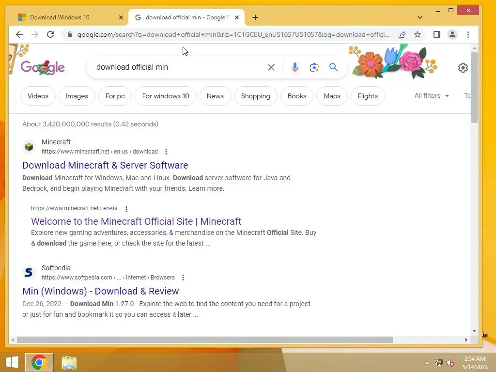The height and width of the screenshot is (372, 496).
Task: Click the scroll left arrow
Action: tap(13, 340)
